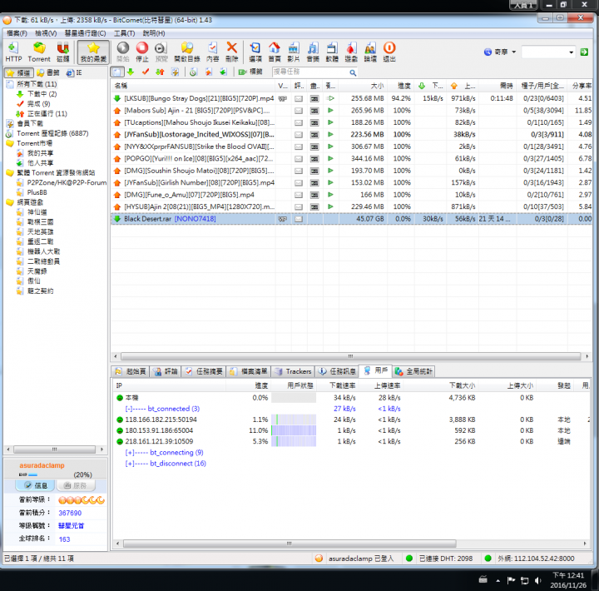Click the lightning bolt filter icon
The height and width of the screenshot is (591, 599).
[x=175, y=72]
